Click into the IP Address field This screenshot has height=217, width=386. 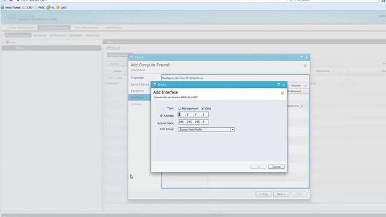click(x=193, y=115)
